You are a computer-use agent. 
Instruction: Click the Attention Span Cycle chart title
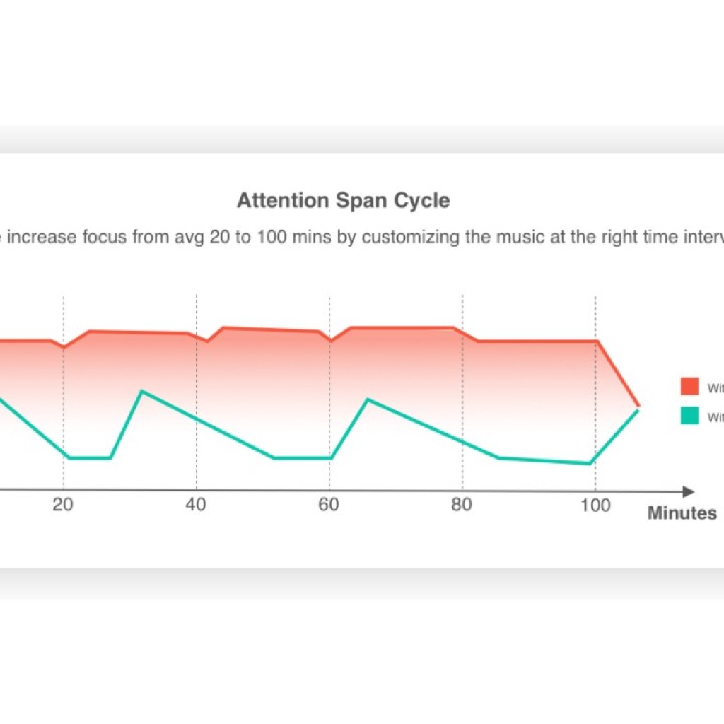coord(343,201)
